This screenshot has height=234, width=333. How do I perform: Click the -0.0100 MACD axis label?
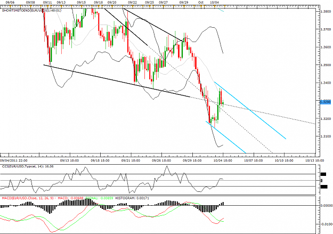click(x=327, y=224)
